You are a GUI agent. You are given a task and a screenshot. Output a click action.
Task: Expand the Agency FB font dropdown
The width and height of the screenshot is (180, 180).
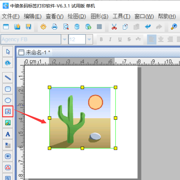pos(64,39)
